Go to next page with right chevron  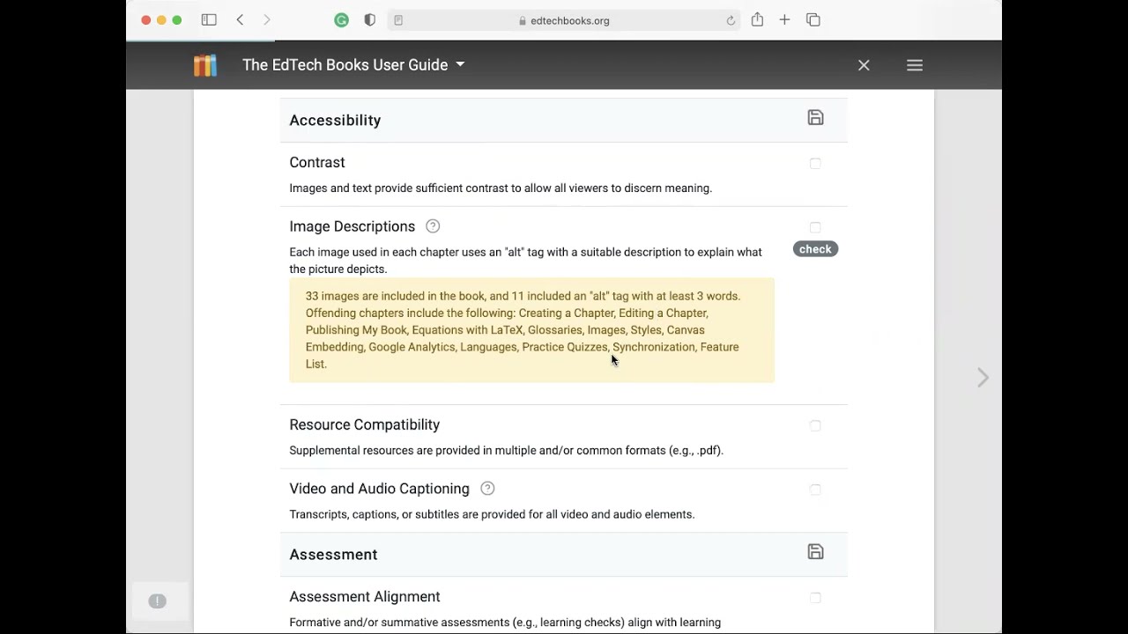point(983,378)
